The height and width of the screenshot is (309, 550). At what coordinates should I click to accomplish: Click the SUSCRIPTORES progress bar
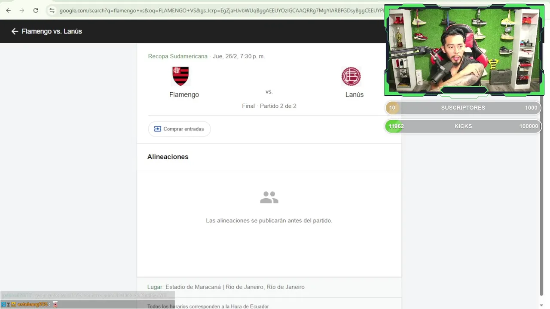coord(463,108)
